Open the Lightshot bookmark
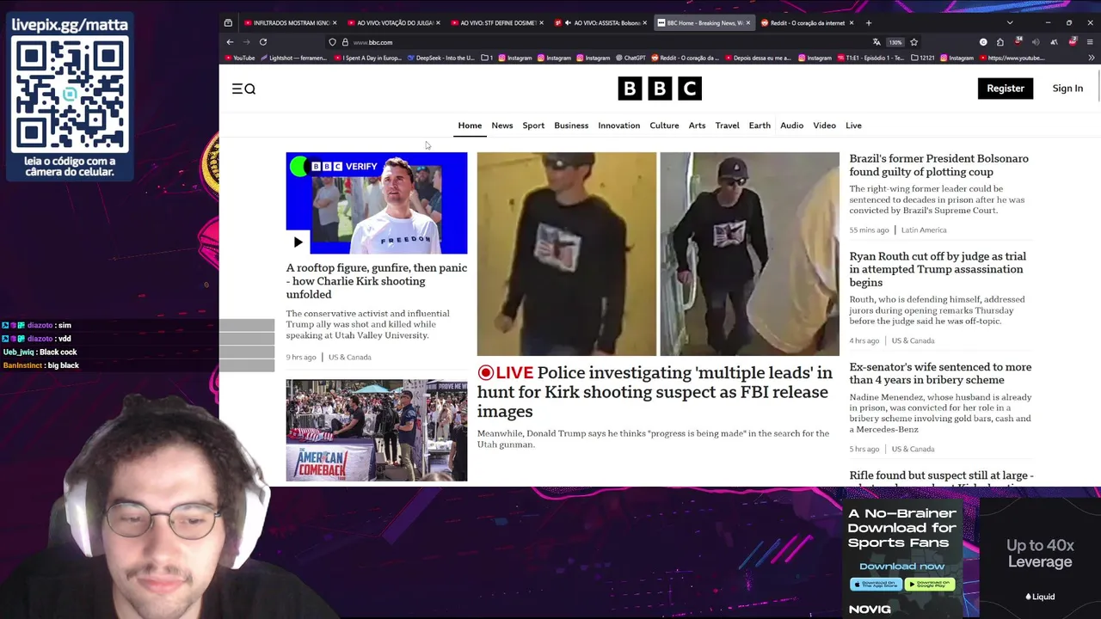The height and width of the screenshot is (619, 1101). [x=293, y=58]
